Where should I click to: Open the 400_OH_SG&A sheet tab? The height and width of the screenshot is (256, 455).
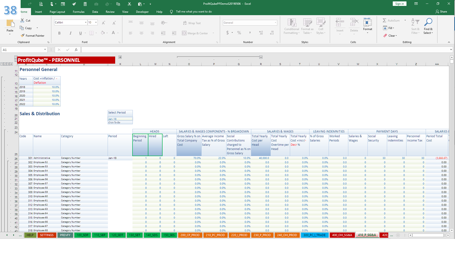(342, 235)
